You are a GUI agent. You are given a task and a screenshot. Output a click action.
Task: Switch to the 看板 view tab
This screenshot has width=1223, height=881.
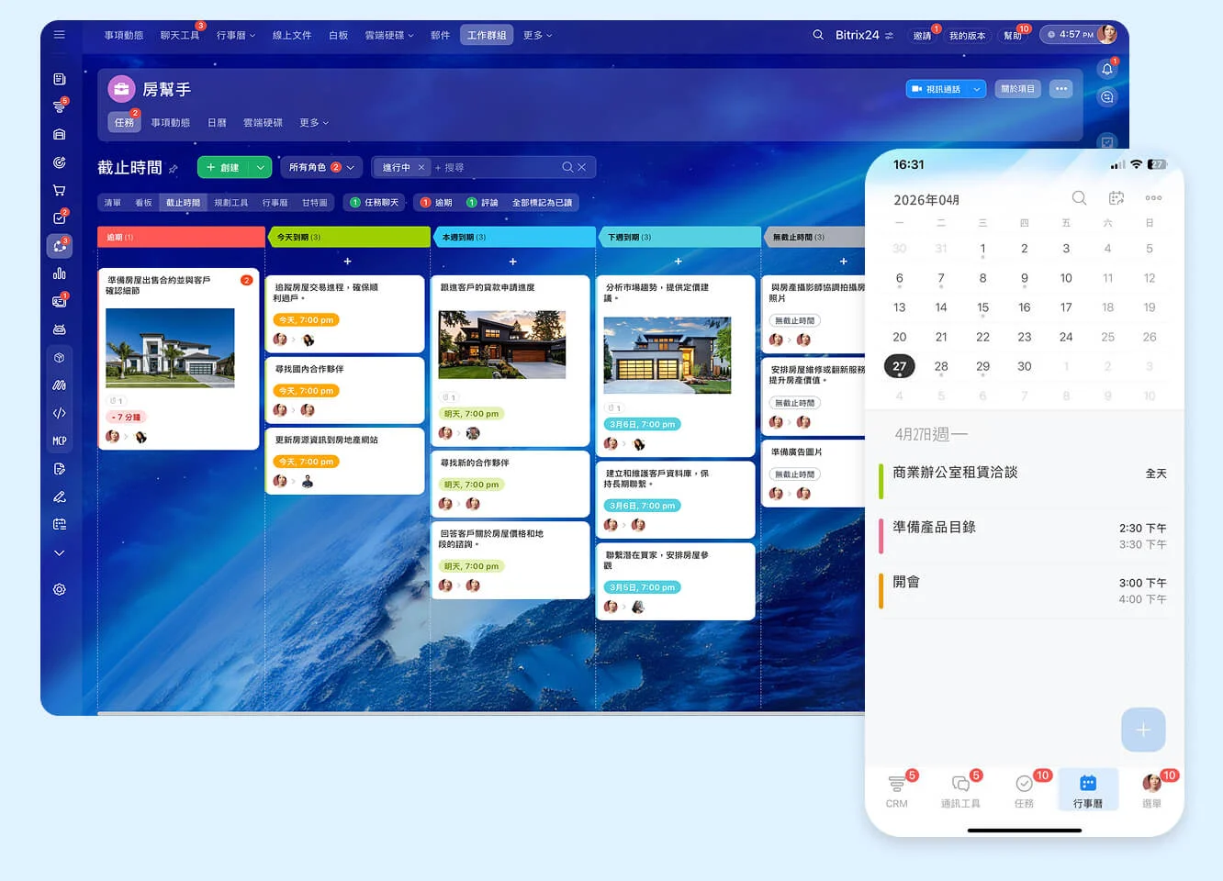click(x=143, y=202)
